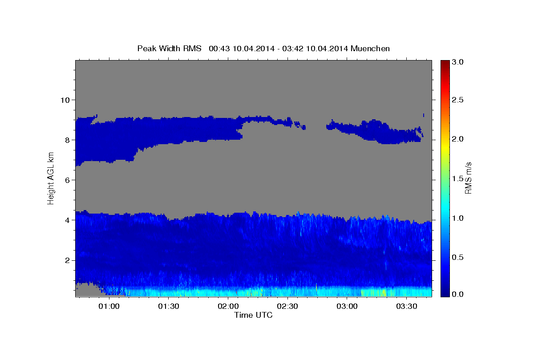This screenshot has height=356, width=534.
Task: Click the '01:00' time tick label
Action: pos(109,307)
